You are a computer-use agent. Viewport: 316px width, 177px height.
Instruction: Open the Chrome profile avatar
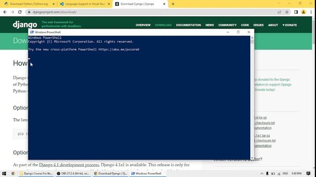point(303,12)
